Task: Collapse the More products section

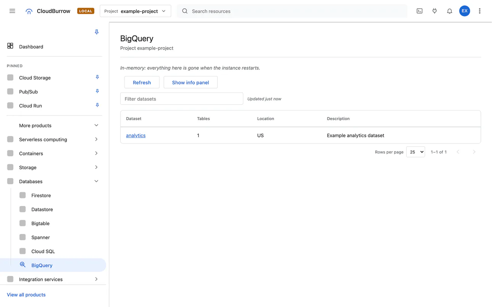Action: pyautogui.click(x=96, y=125)
